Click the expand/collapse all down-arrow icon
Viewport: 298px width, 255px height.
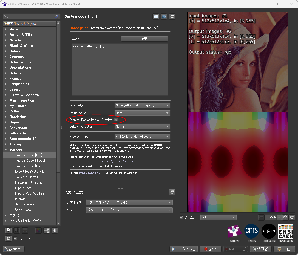(x=55, y=230)
